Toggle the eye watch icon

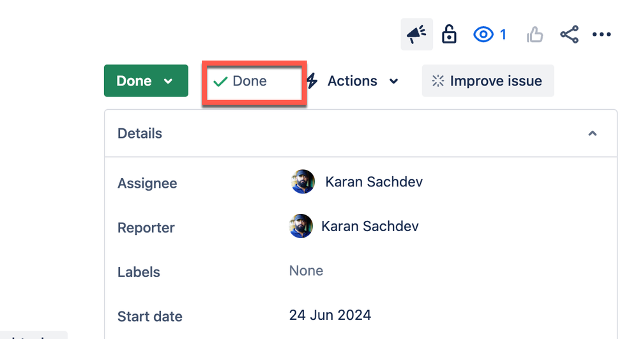(483, 34)
